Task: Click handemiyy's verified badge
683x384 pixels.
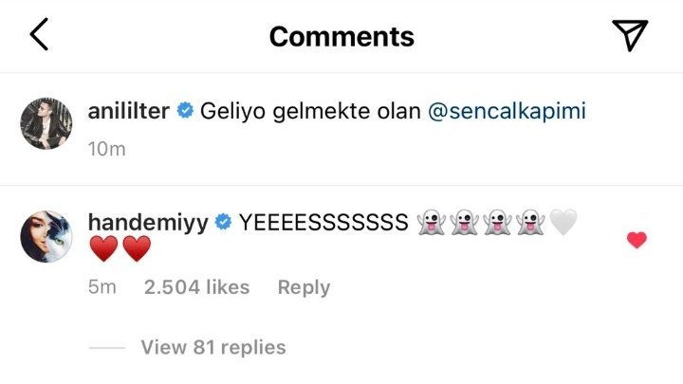Action: (224, 223)
